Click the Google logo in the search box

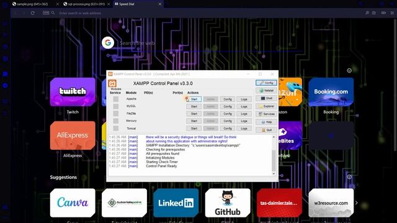108,43
